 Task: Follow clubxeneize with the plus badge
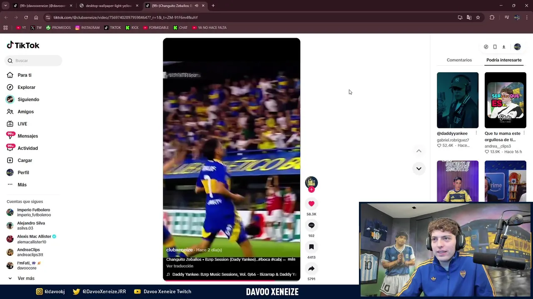pos(311,189)
